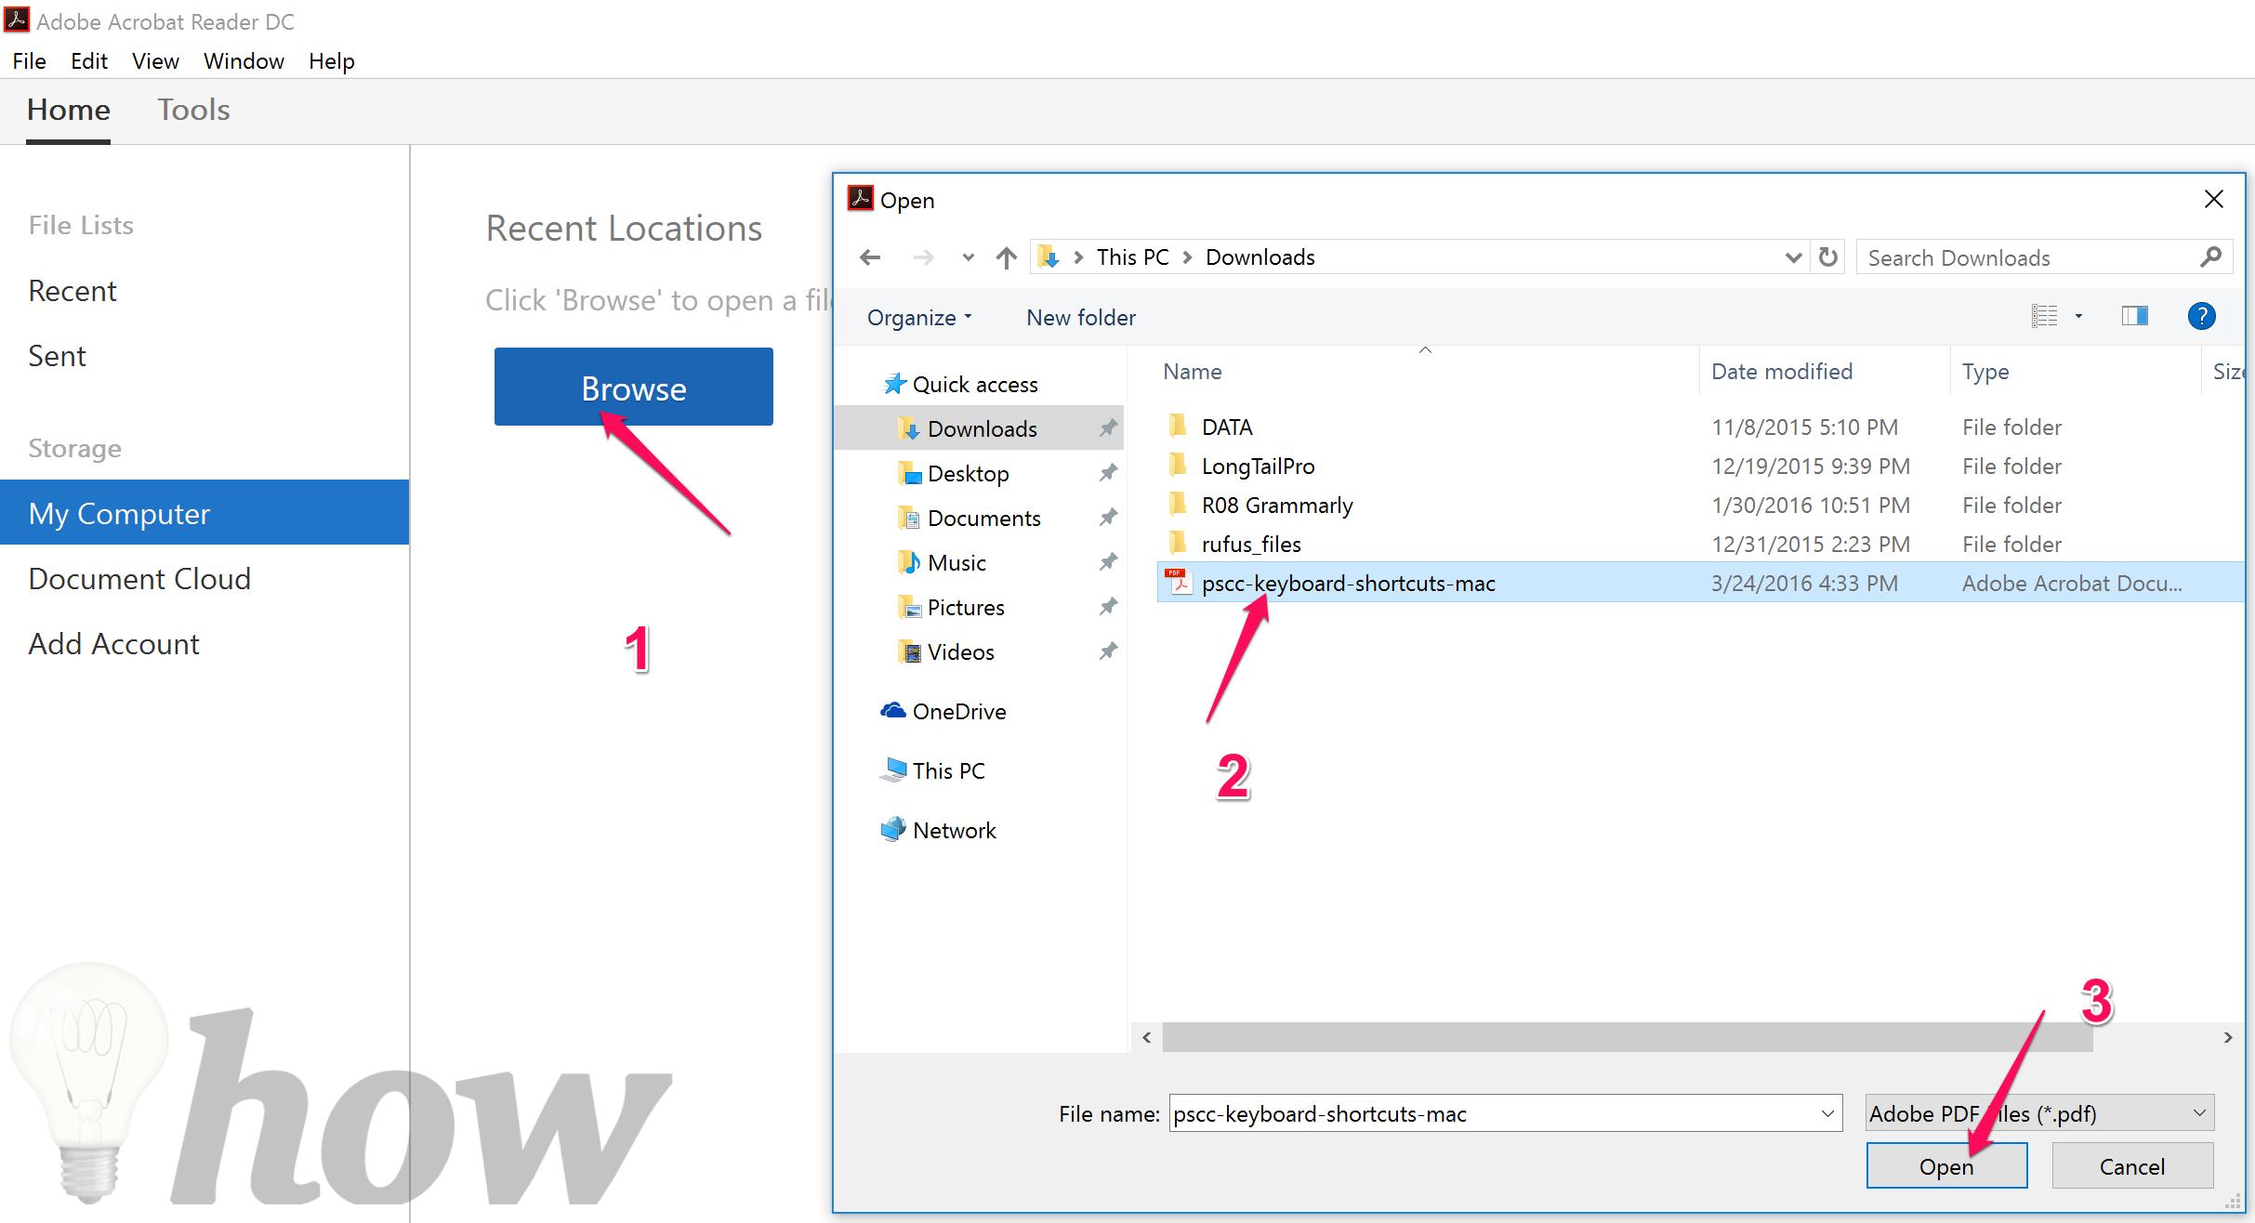
Task: Open the View menu
Action: tap(155, 61)
